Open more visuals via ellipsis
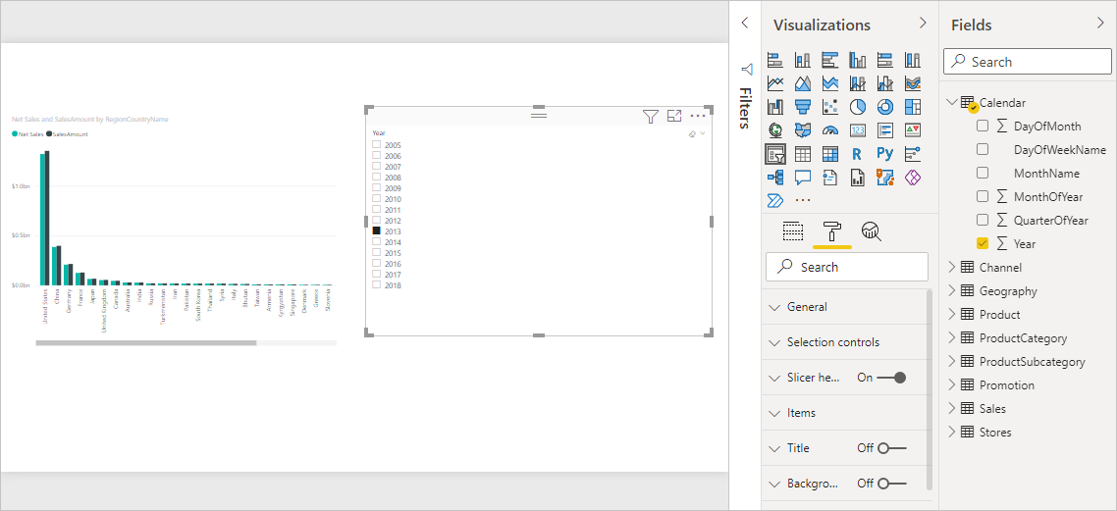 [802, 201]
